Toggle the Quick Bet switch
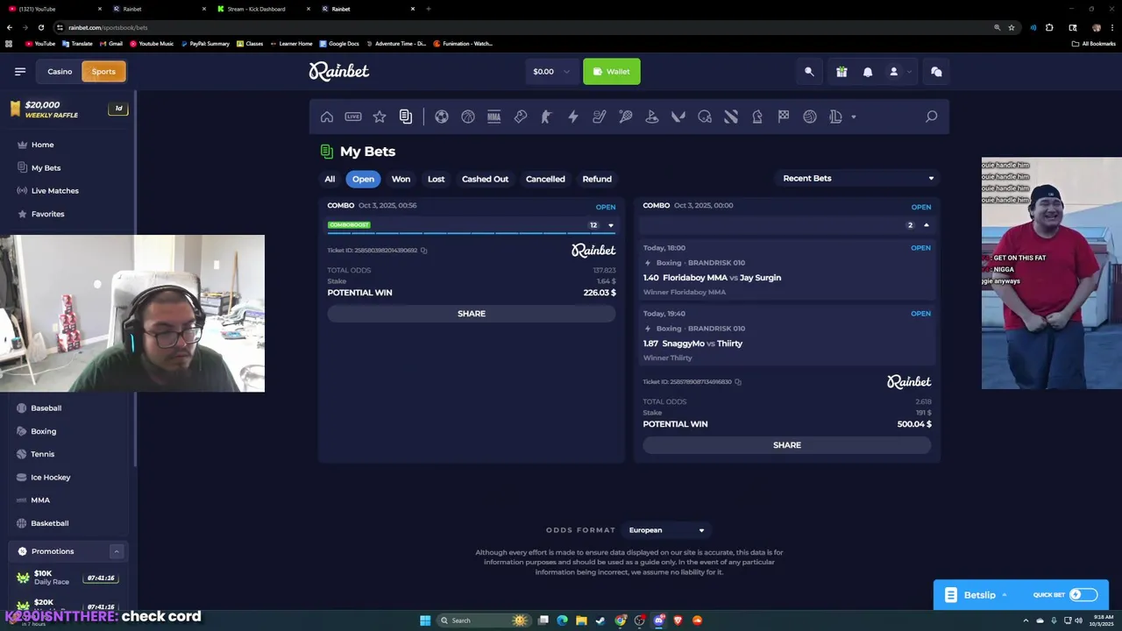The height and width of the screenshot is (631, 1122). (x=1083, y=595)
